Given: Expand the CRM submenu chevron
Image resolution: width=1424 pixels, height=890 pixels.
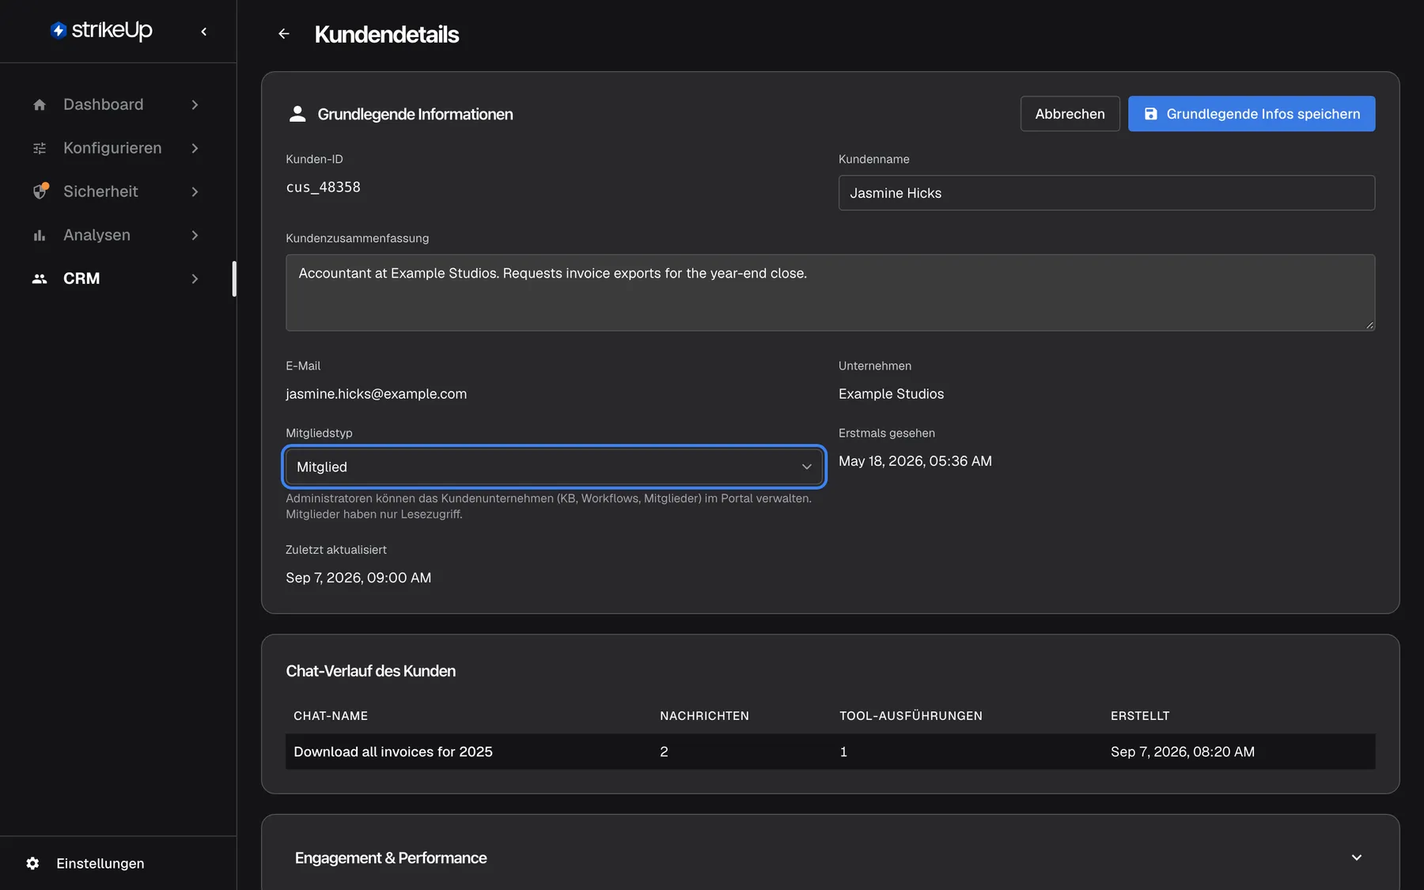Looking at the screenshot, I should (x=195, y=278).
